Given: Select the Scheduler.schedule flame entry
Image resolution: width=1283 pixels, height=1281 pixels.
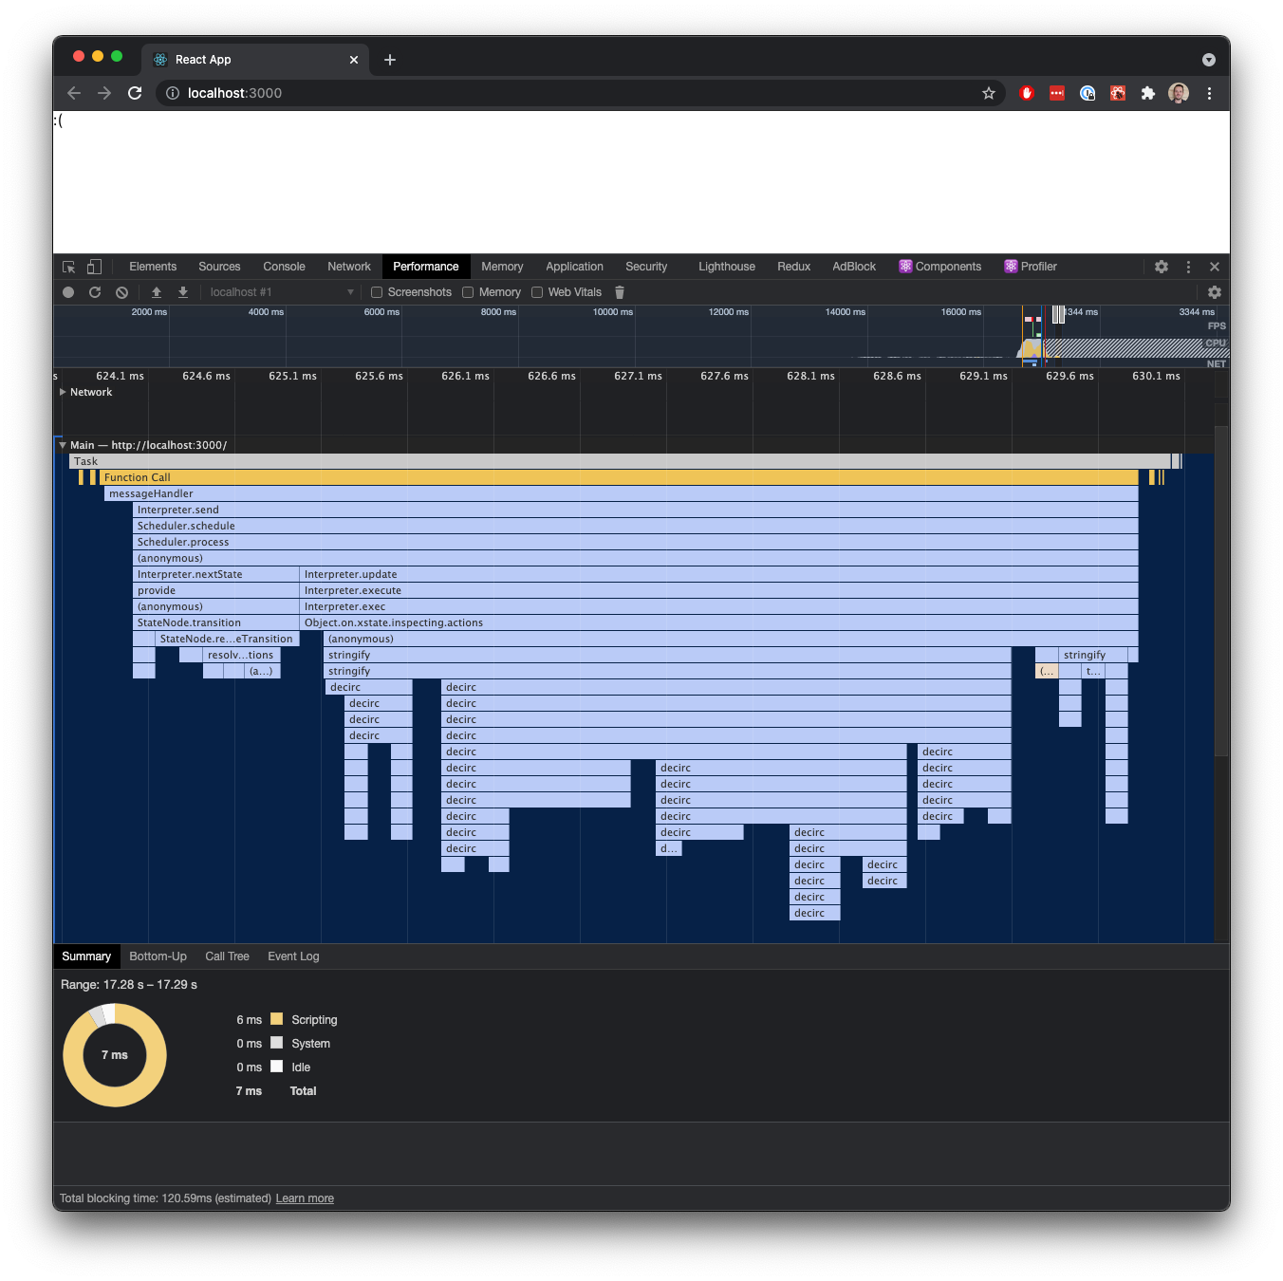Looking at the screenshot, I should [x=636, y=526].
